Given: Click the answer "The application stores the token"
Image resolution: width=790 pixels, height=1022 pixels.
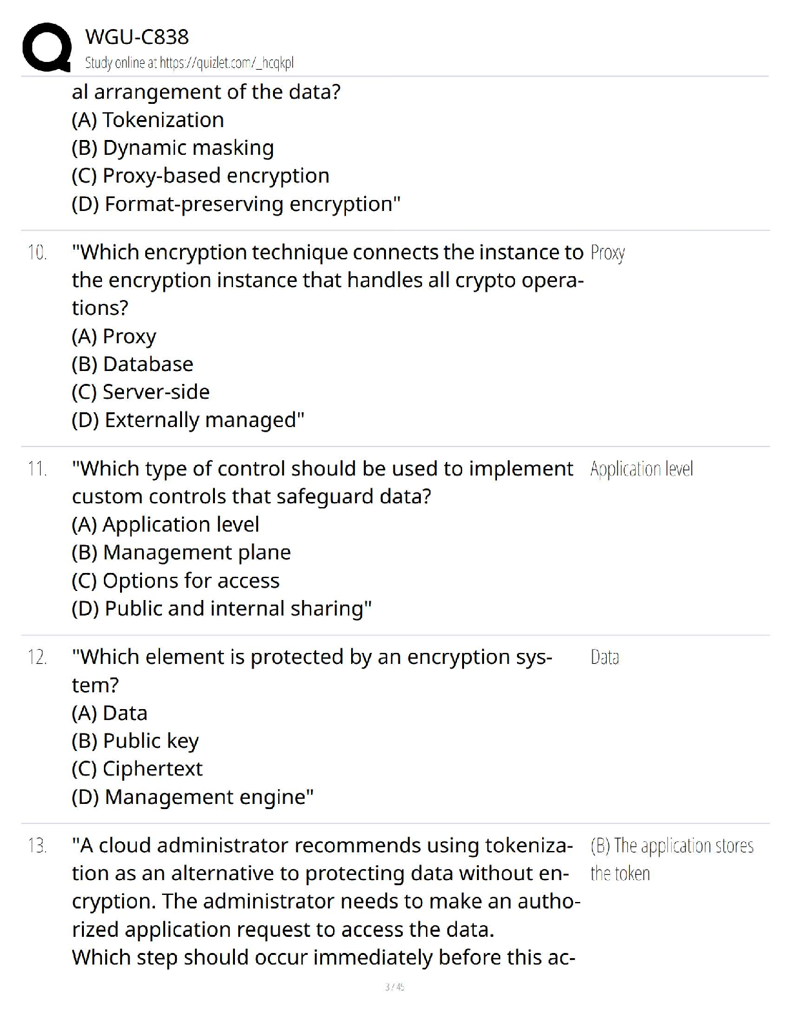Looking at the screenshot, I should point(671,859).
